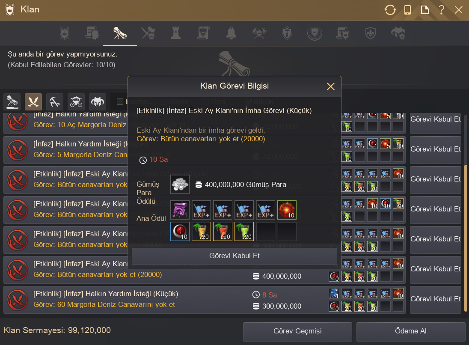469x345 pixels.
Task: Click the silver coins reward icon
Action: click(180, 184)
